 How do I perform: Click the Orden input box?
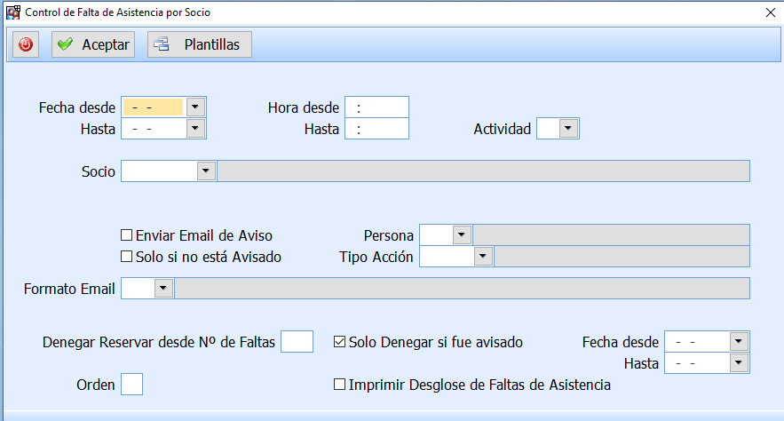coord(131,385)
